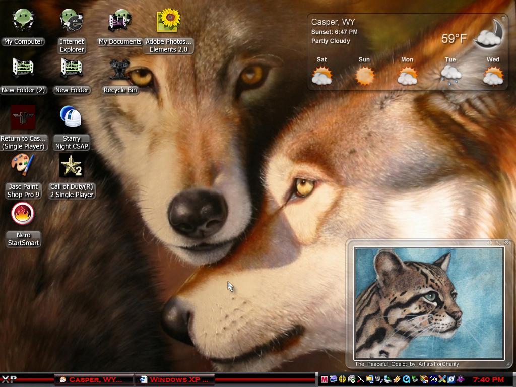Viewport: 516px width, 387px height.
Task: Open the XP Start button
Action: (9, 379)
